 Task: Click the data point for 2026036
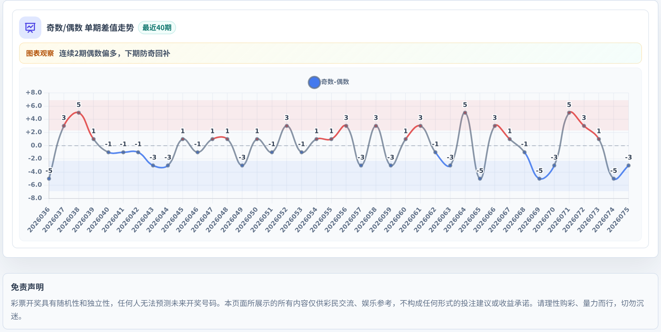[x=49, y=179]
